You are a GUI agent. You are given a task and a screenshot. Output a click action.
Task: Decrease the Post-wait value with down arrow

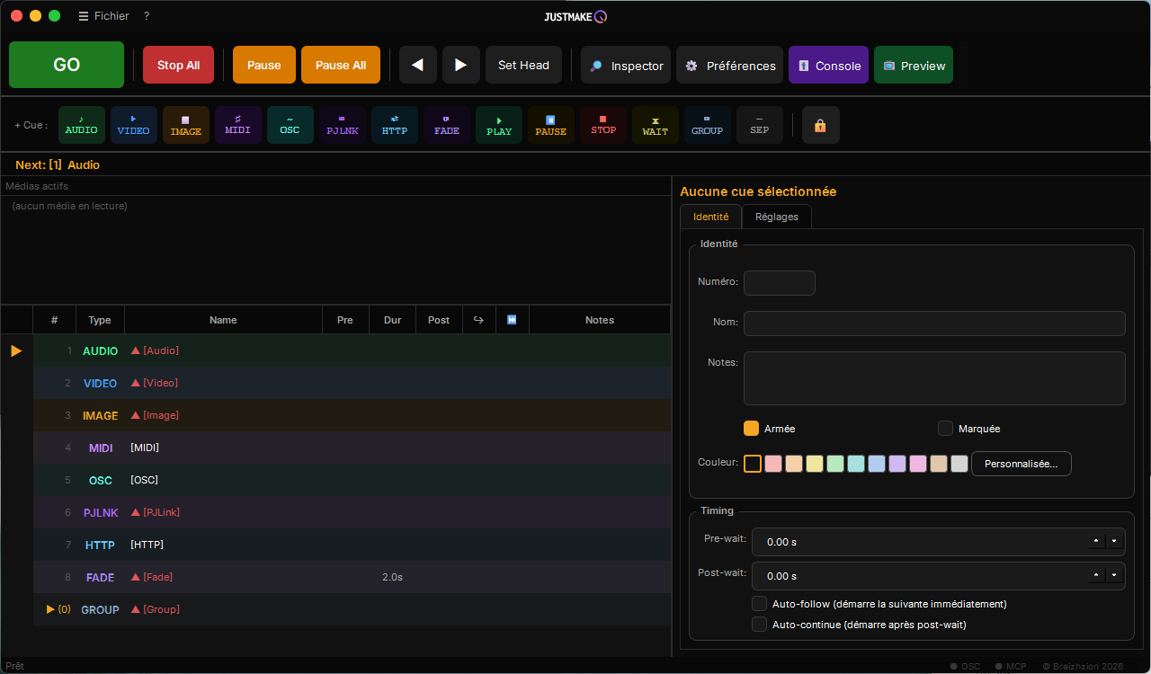click(x=1115, y=575)
